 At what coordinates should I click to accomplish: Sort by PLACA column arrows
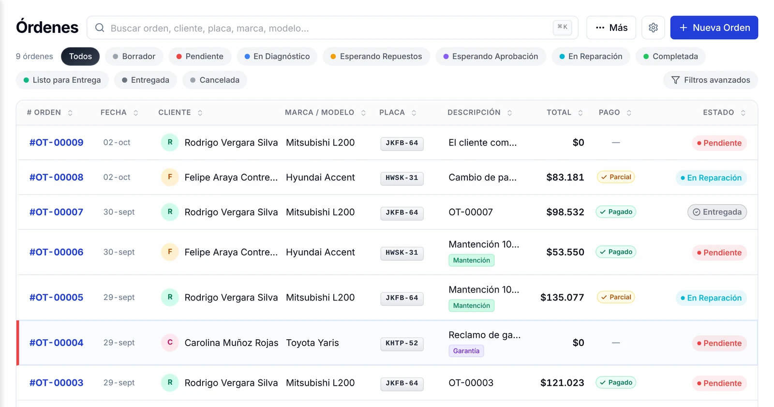pos(414,113)
